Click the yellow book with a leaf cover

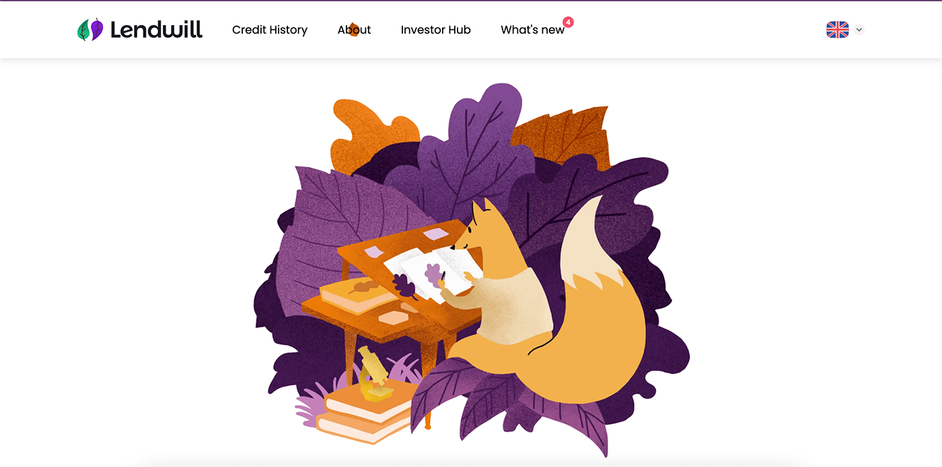pos(358,294)
